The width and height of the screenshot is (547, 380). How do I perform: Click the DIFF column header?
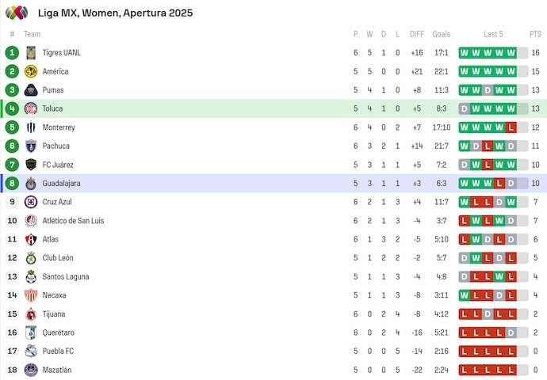(x=417, y=34)
